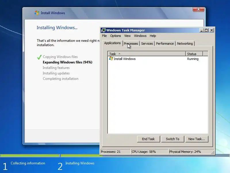Click the Collecting information progress bar
Screen dimensions: 230x173
click(x=30, y=155)
